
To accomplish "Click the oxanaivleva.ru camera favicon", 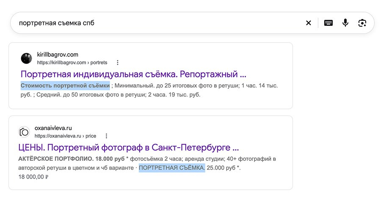I will pyautogui.click(x=24, y=132).
